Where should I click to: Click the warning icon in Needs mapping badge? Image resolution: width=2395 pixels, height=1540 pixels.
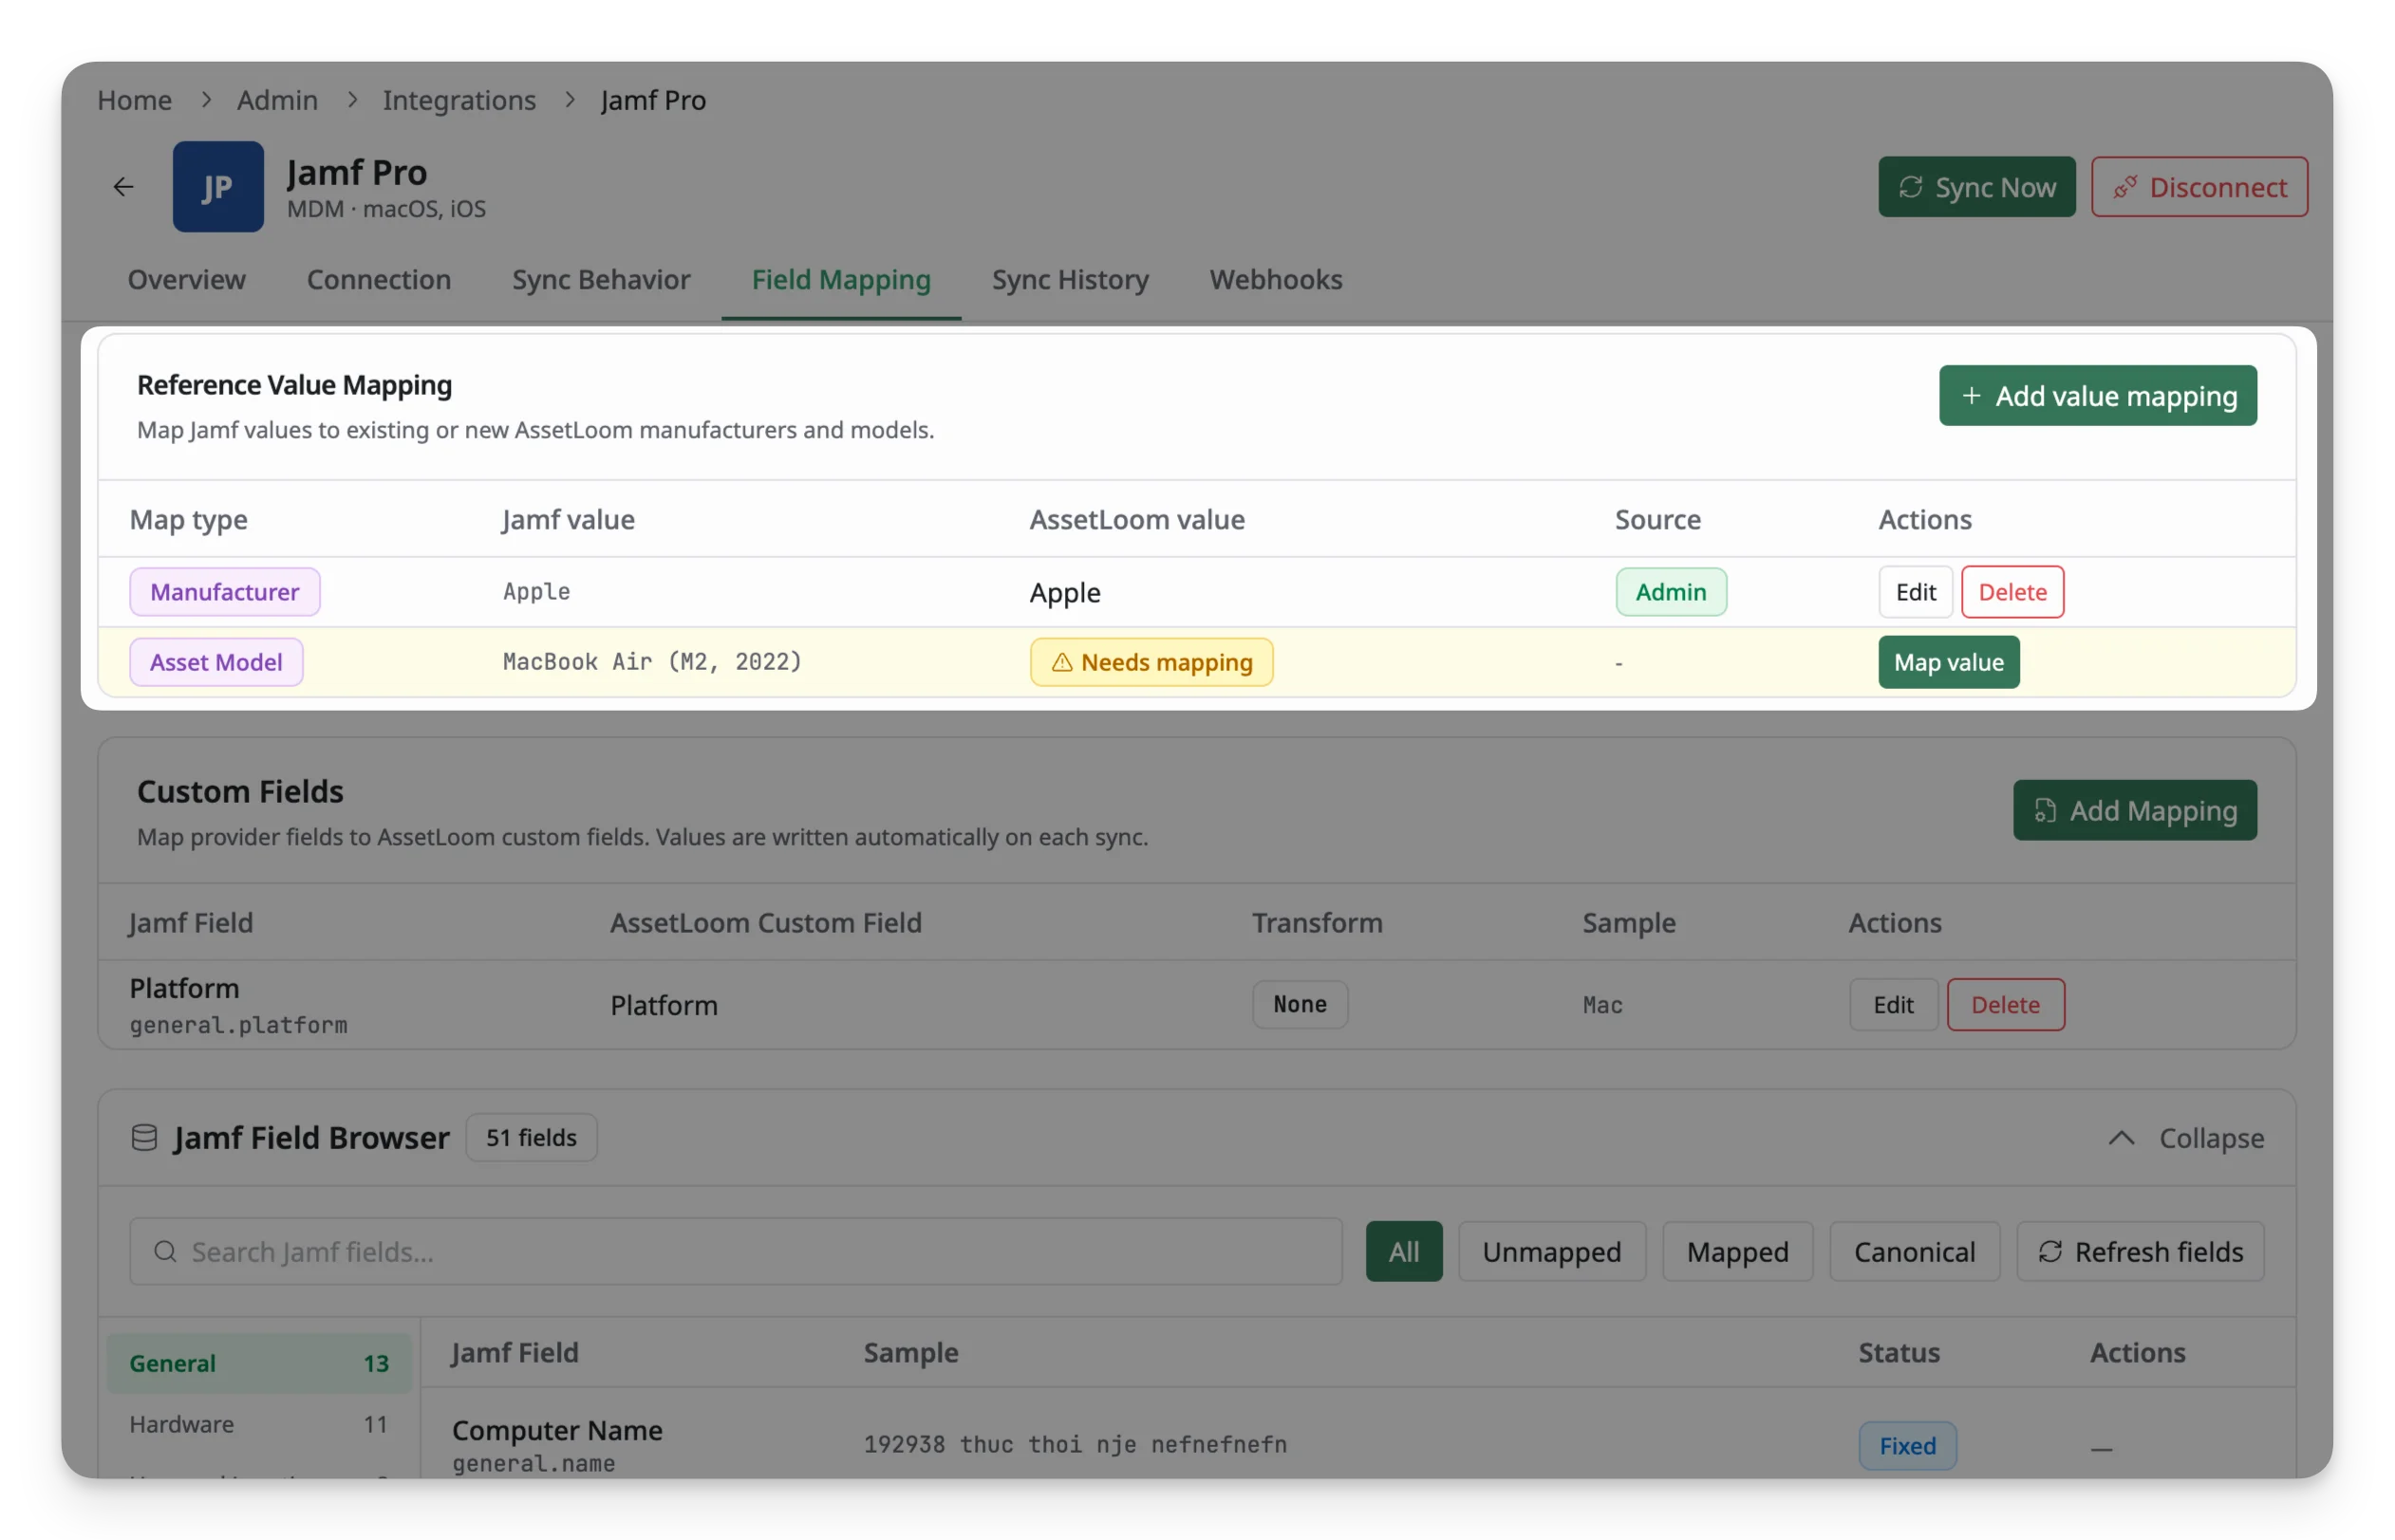coord(1061,662)
